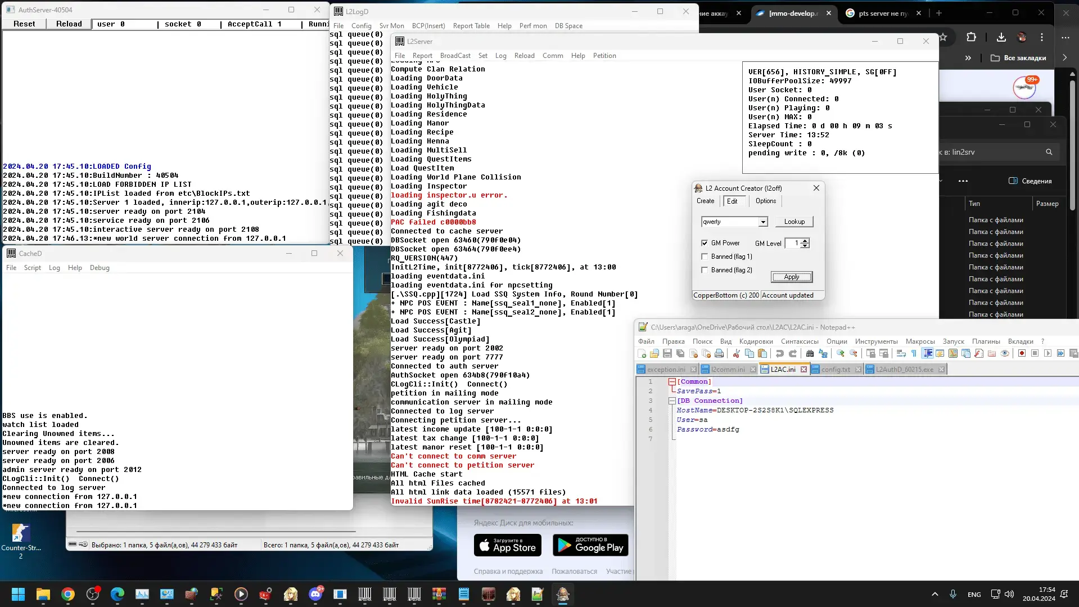The height and width of the screenshot is (607, 1079).
Task: Open the account name dropdown arrow
Action: tap(763, 222)
